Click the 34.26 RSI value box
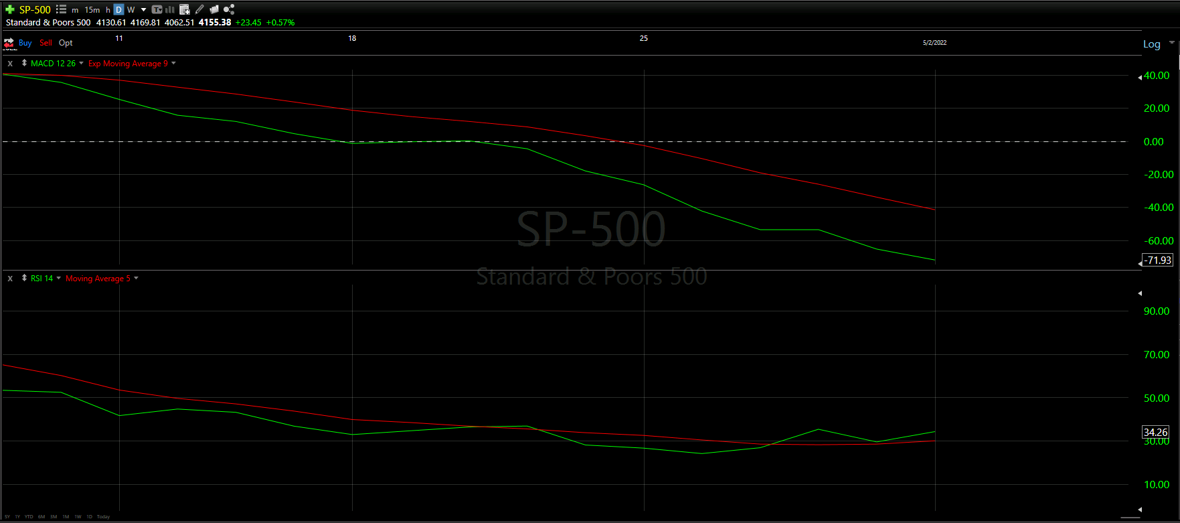The image size is (1180, 523). pos(1156,432)
